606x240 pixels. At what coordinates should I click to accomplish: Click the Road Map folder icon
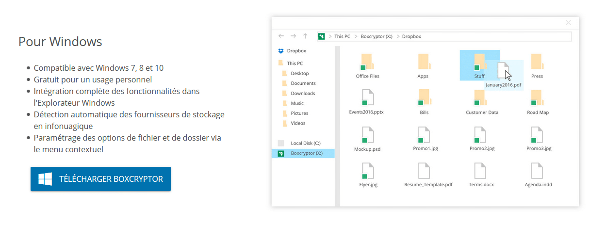tap(537, 97)
